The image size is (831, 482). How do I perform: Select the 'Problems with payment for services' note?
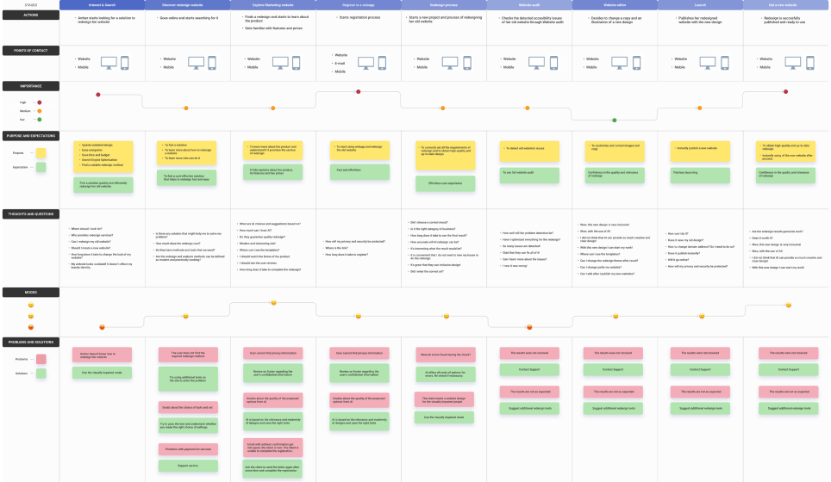pyautogui.click(x=188, y=449)
